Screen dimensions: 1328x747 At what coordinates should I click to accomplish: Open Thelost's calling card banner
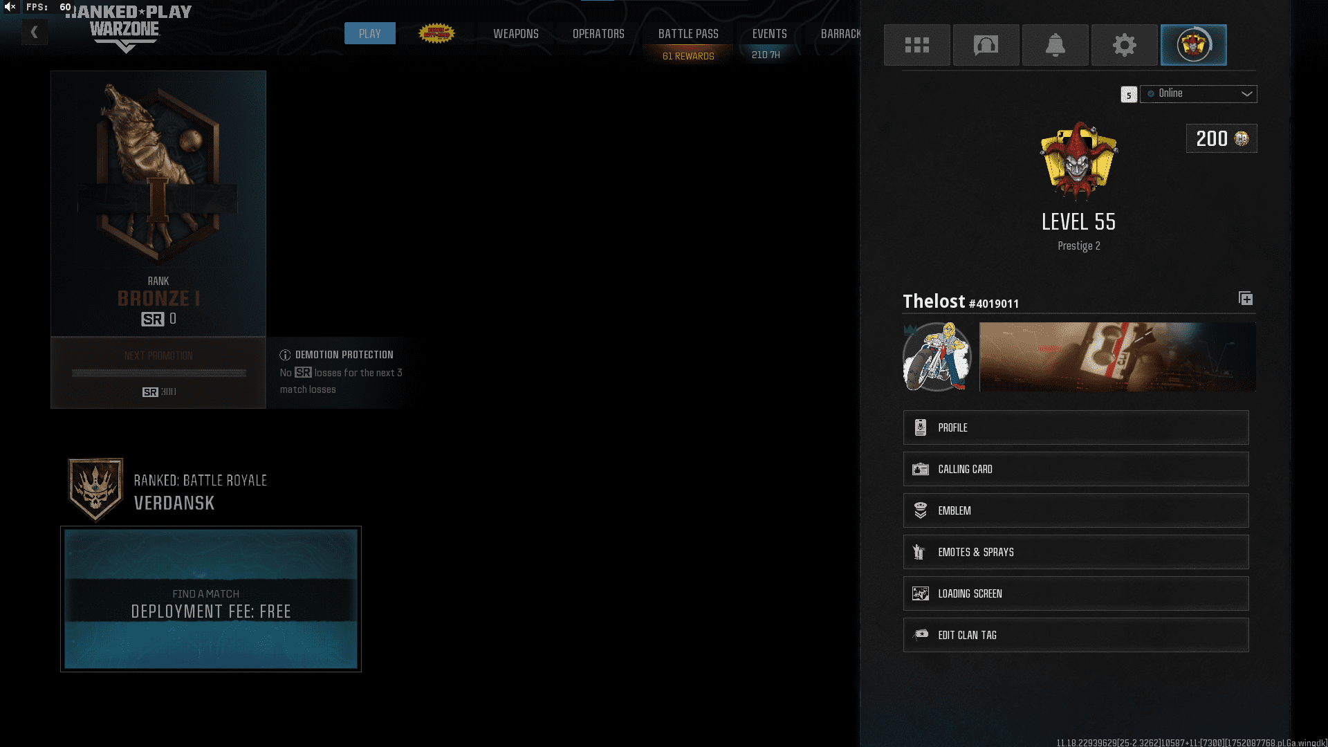(x=1117, y=357)
